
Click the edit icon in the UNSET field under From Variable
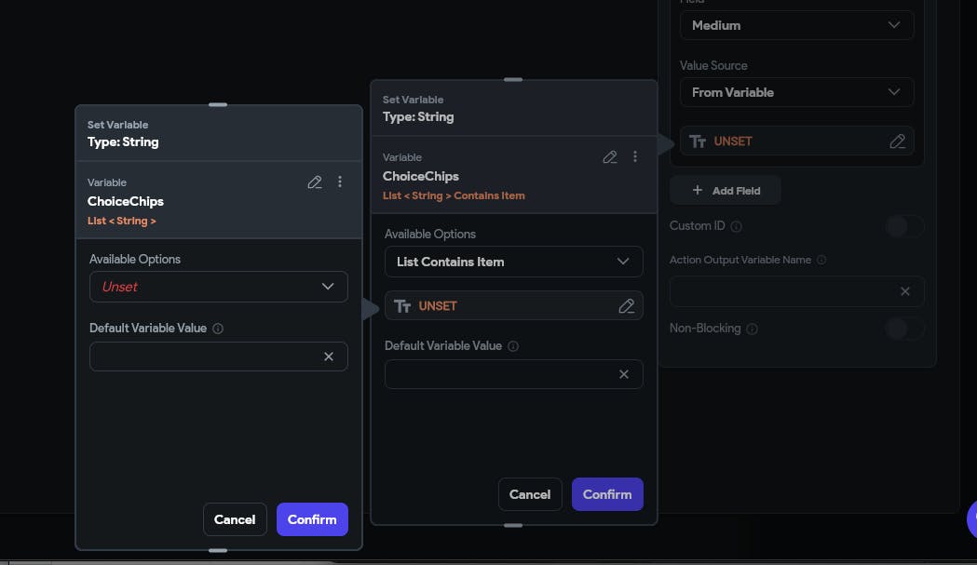click(897, 141)
